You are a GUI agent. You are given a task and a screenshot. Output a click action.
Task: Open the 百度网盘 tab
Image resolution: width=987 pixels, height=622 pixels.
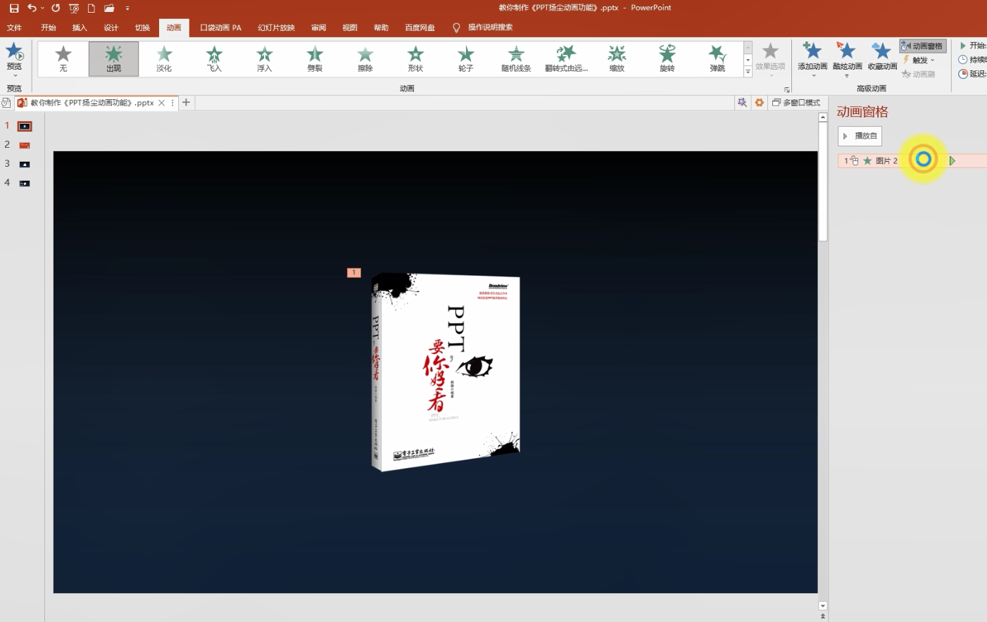(420, 27)
